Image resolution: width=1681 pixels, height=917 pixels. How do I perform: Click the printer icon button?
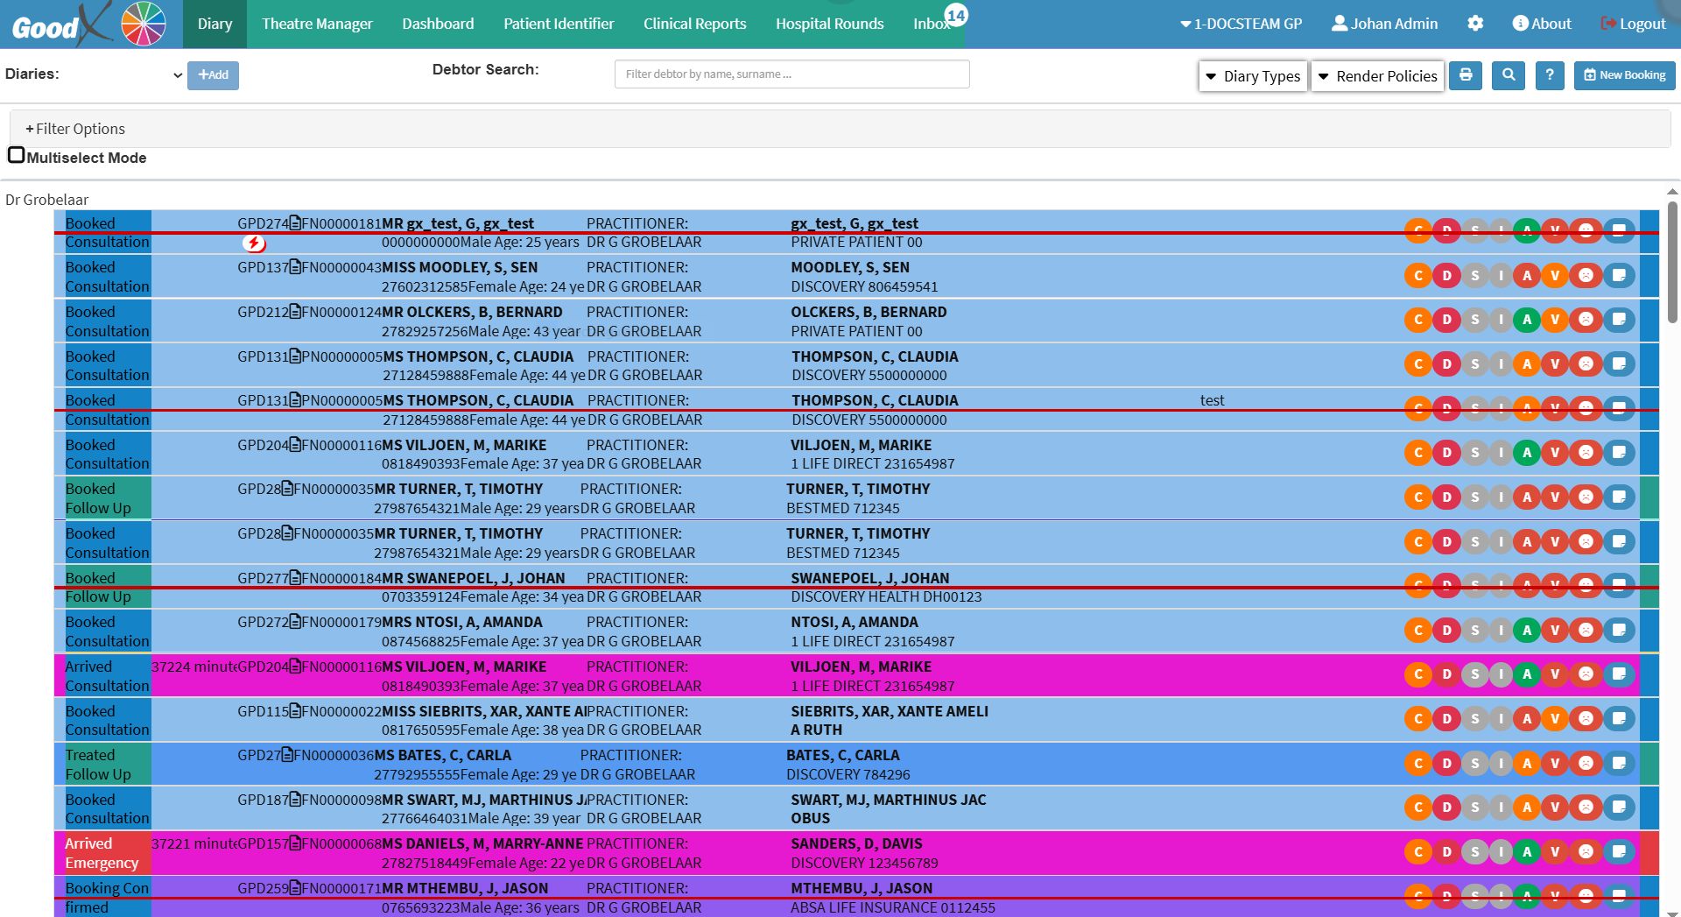click(x=1466, y=75)
